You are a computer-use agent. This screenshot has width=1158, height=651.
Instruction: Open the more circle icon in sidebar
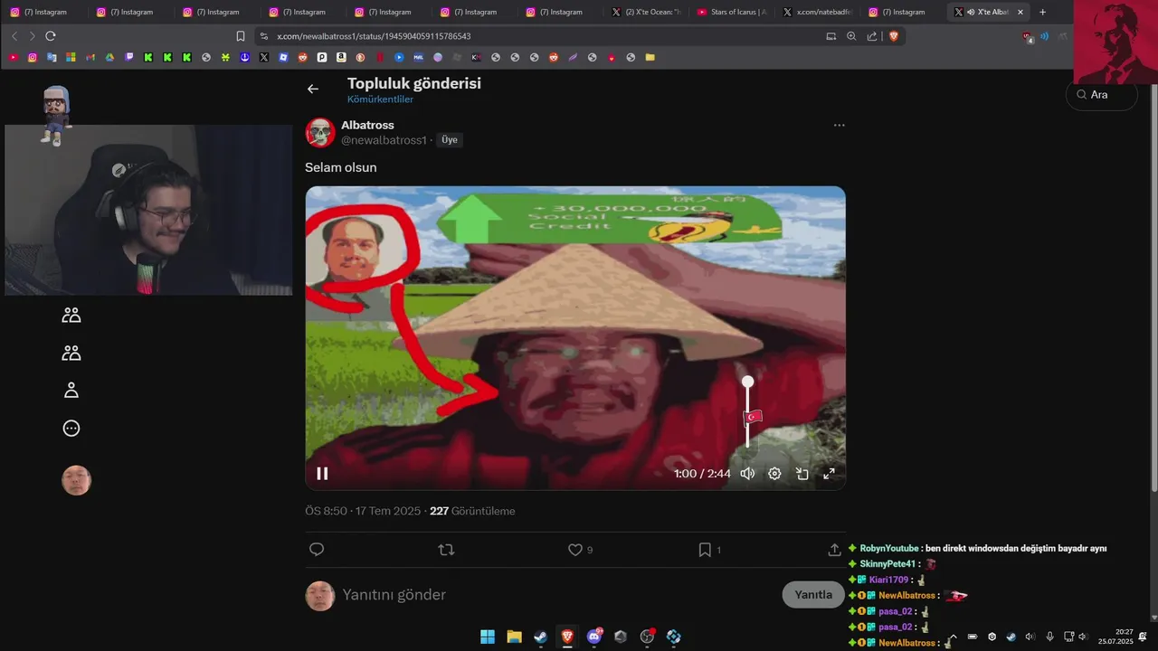click(x=71, y=429)
